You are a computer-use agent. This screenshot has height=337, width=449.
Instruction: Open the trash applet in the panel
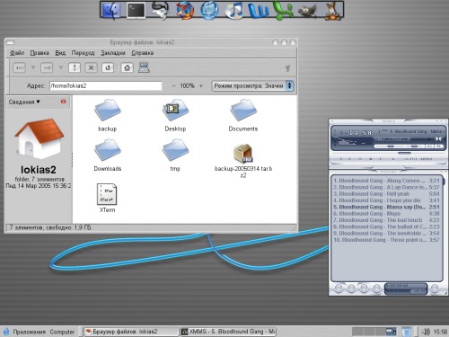[x=406, y=332]
